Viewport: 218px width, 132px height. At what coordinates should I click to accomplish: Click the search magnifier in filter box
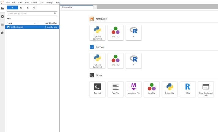tap(55, 13)
